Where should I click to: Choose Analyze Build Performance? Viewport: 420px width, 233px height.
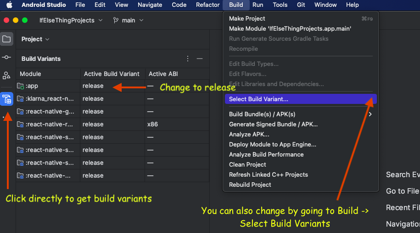pos(301,155)
